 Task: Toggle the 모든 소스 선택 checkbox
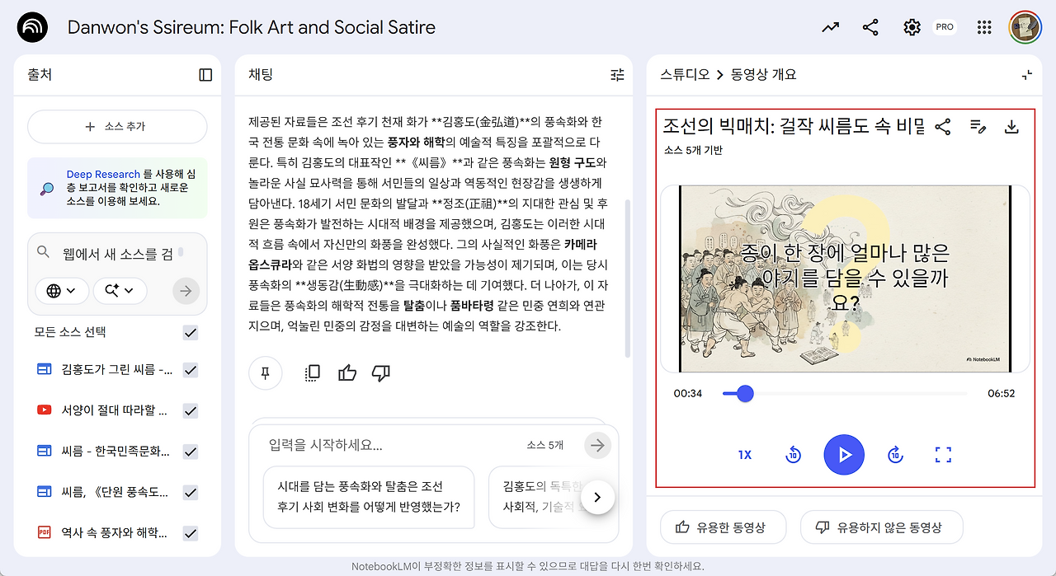pos(191,333)
